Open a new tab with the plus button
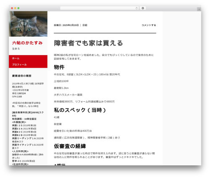 (199, 9)
